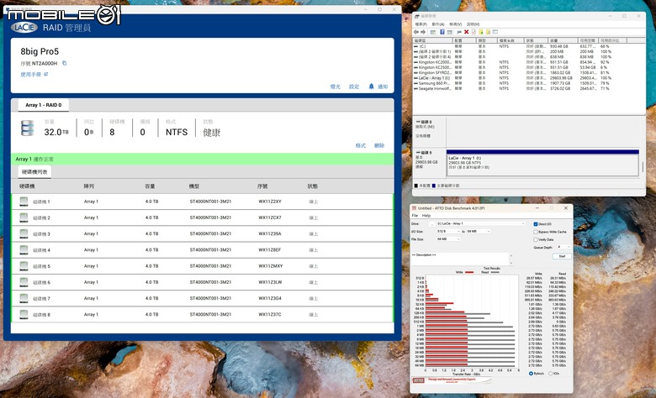The image size is (656, 398).
Task: Click the drive icon for 磁碟機 7
Action: pos(24,298)
